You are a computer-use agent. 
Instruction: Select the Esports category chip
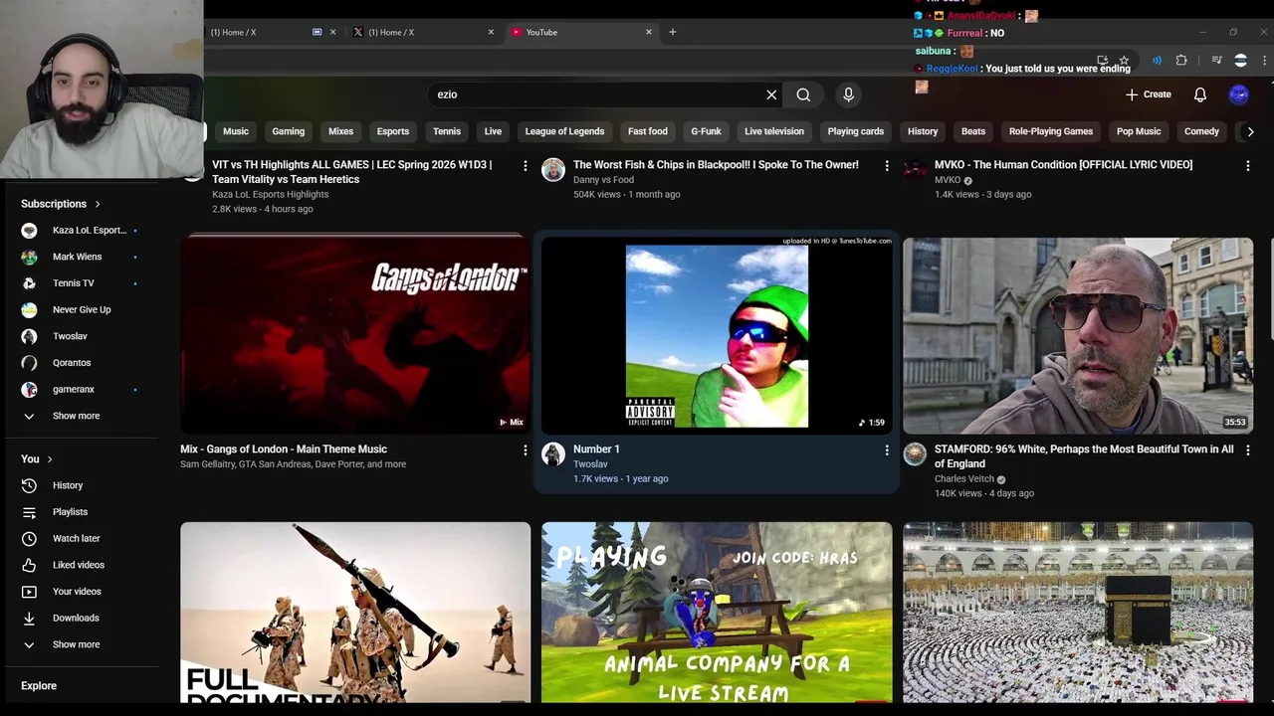pos(393,131)
